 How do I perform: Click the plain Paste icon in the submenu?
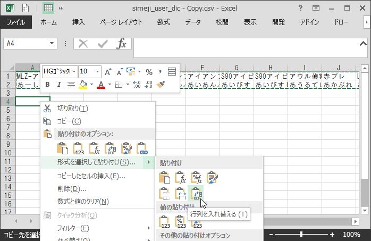pos(164,178)
